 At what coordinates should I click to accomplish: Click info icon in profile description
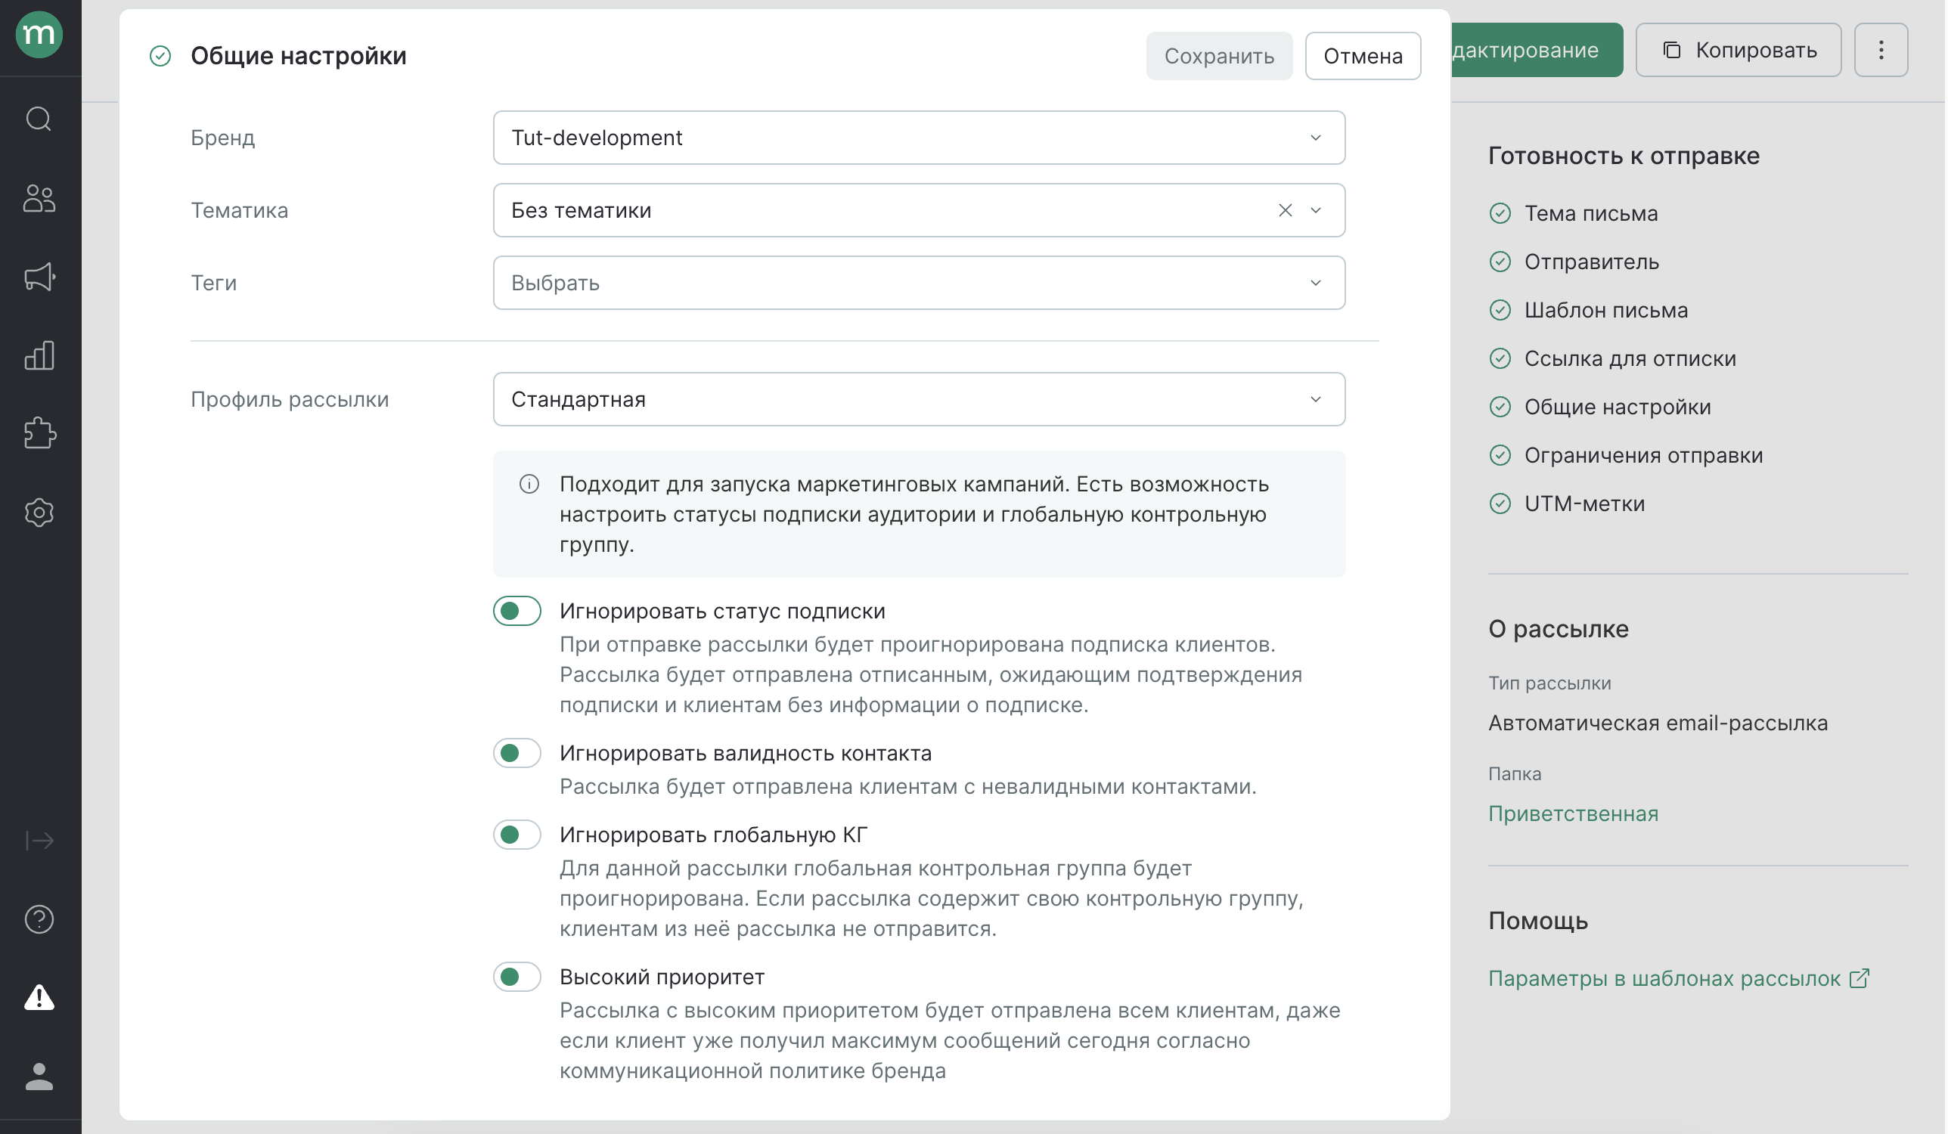tap(529, 484)
